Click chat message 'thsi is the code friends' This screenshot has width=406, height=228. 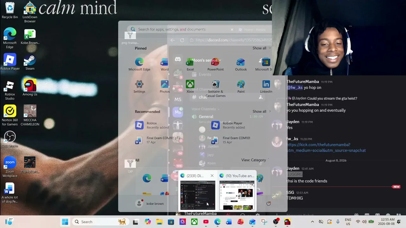point(307,181)
